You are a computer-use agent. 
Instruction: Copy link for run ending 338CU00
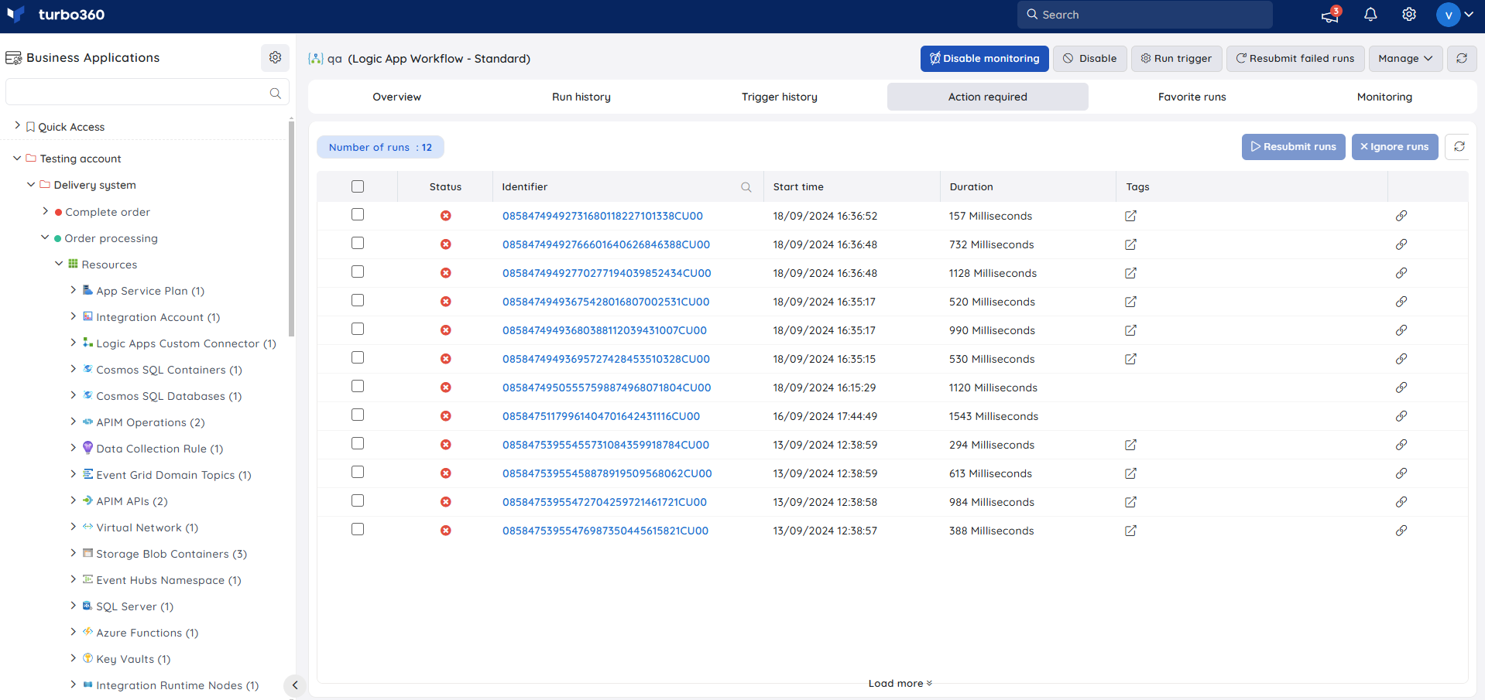point(1401,216)
